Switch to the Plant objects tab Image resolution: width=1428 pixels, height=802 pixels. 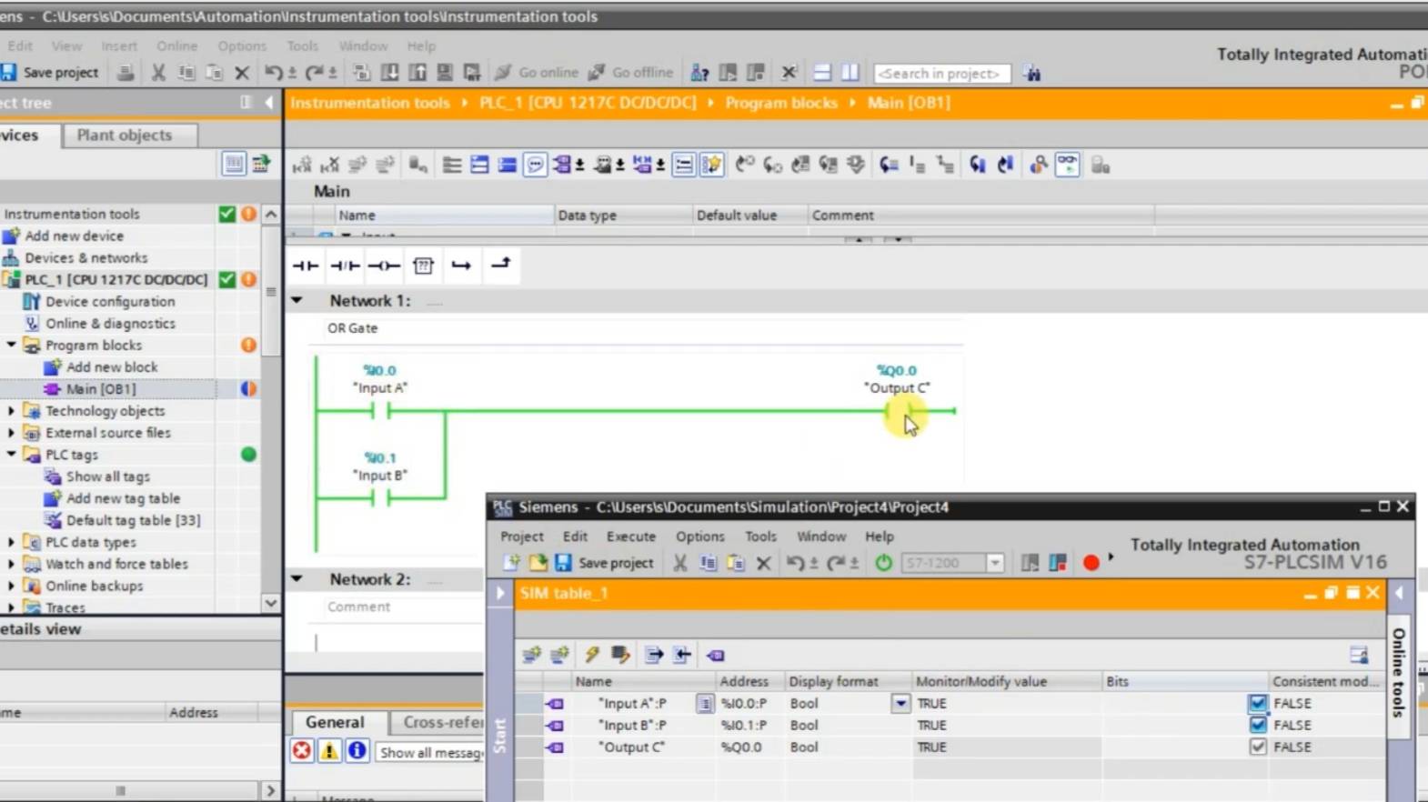(125, 135)
